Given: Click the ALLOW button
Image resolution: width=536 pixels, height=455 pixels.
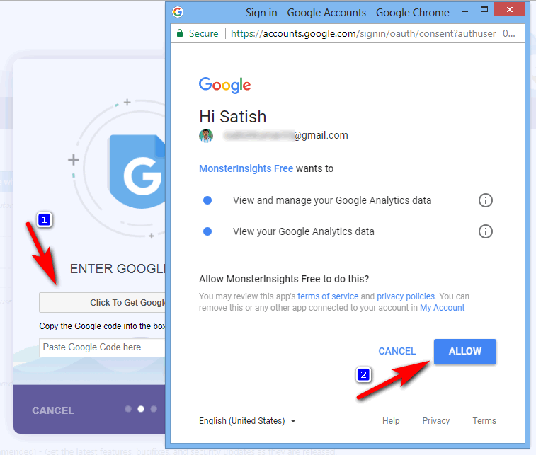Looking at the screenshot, I should 465,351.
